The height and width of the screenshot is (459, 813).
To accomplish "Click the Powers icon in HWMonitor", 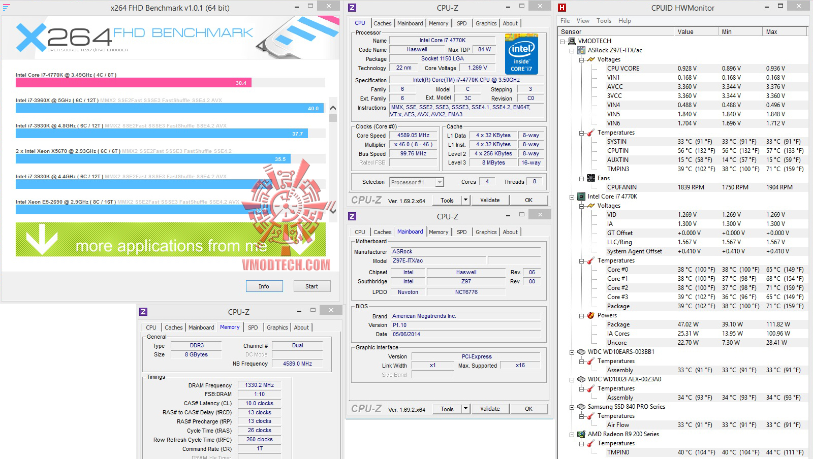I will pyautogui.click(x=591, y=315).
